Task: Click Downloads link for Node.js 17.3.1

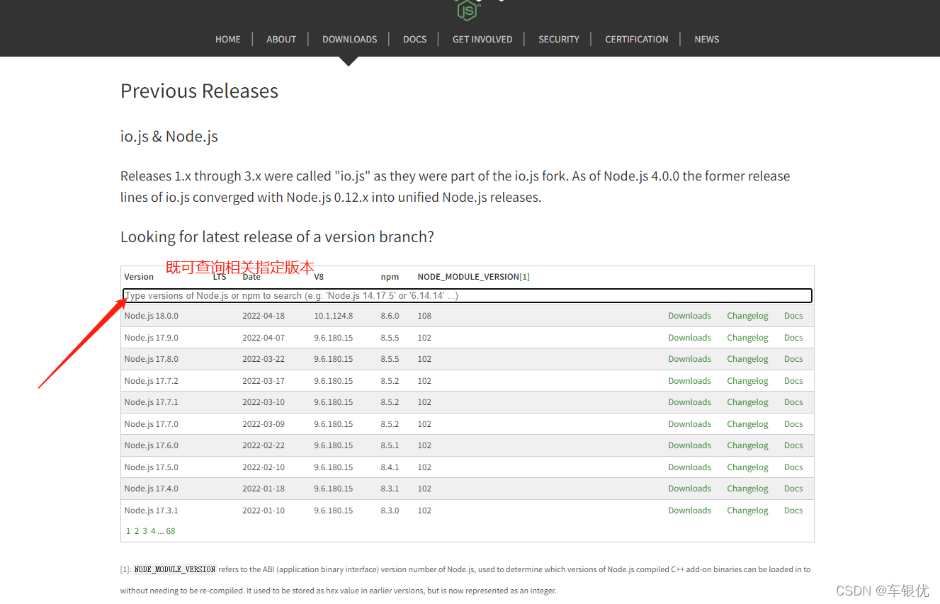Action: [689, 511]
